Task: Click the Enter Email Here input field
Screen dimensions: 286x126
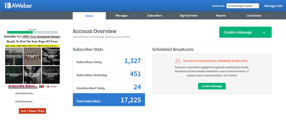Action: tap(32, 105)
